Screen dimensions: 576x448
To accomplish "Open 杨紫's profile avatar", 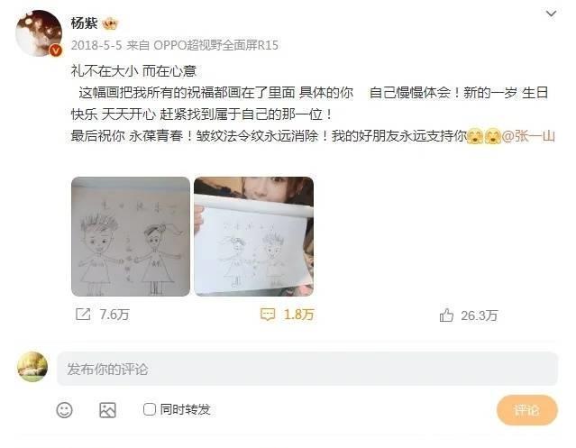I will tap(39, 33).
